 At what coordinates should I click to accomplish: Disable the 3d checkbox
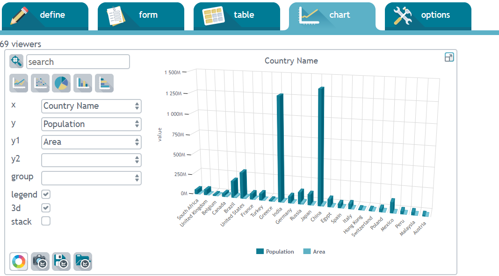[46, 208]
